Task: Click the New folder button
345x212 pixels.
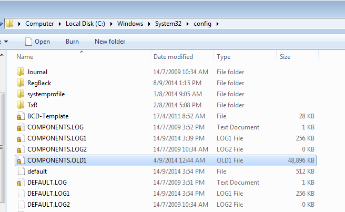Action: pyautogui.click(x=110, y=42)
